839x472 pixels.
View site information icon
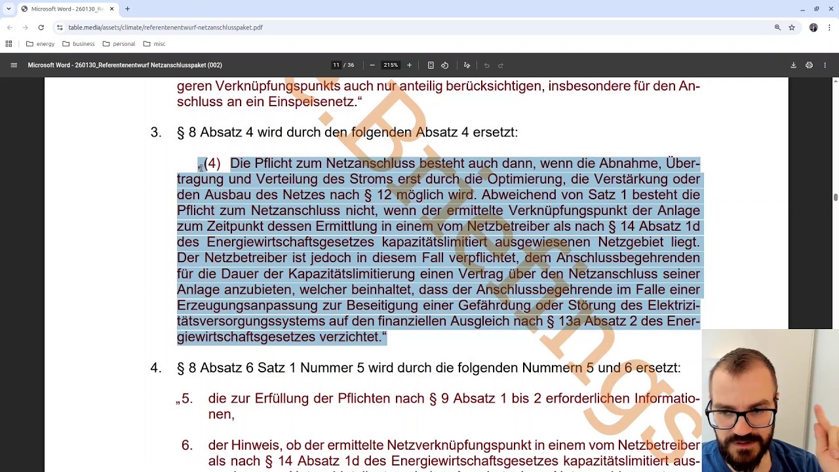point(60,28)
